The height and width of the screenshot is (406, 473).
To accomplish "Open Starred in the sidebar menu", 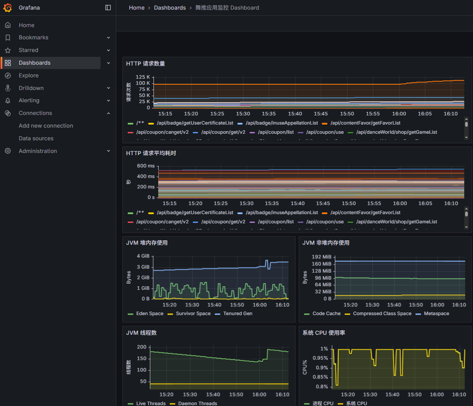I will pos(28,50).
